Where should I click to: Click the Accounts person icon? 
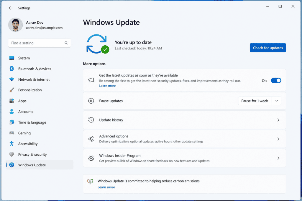pos(12,112)
